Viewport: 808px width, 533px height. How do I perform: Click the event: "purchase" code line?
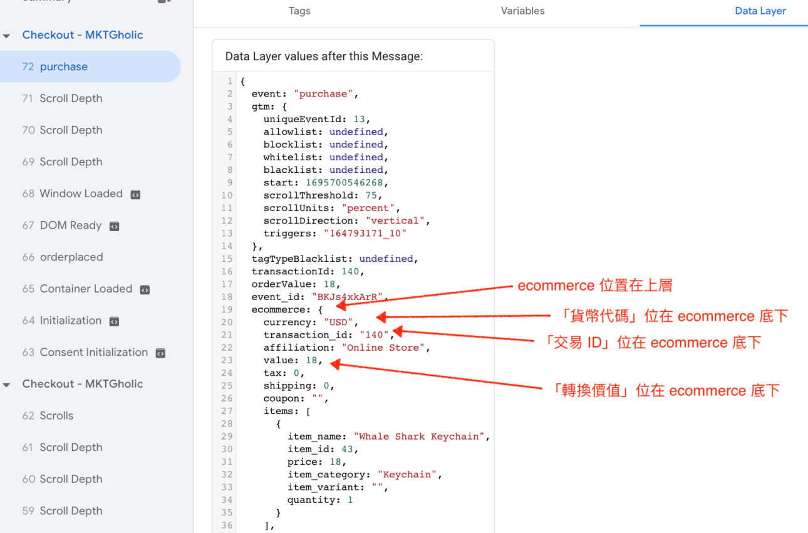point(305,94)
